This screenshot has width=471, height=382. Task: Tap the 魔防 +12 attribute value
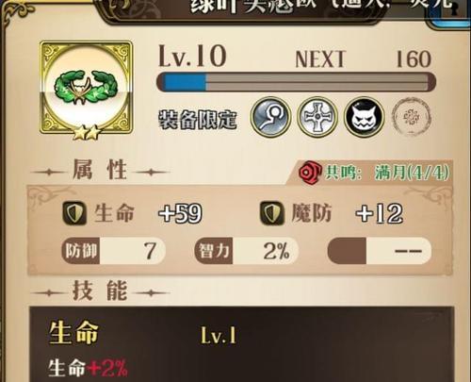point(379,213)
